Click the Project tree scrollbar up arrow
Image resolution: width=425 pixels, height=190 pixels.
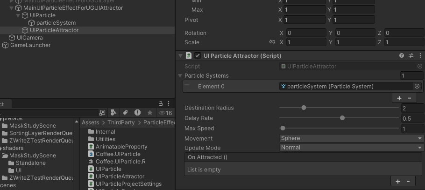point(77,122)
